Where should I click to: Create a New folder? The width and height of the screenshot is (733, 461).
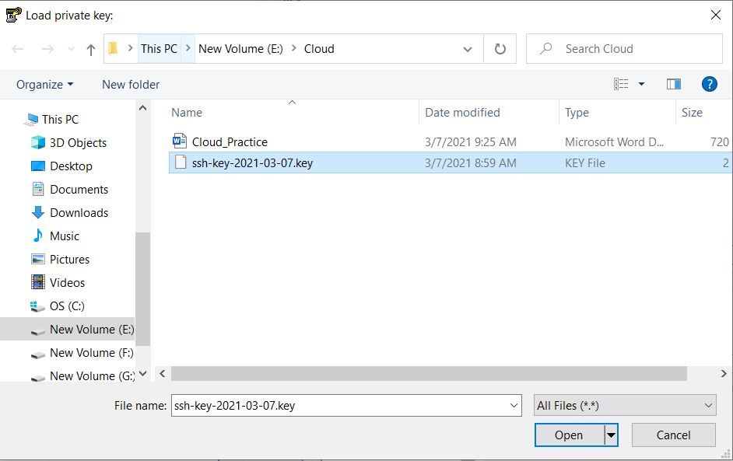pyautogui.click(x=131, y=85)
